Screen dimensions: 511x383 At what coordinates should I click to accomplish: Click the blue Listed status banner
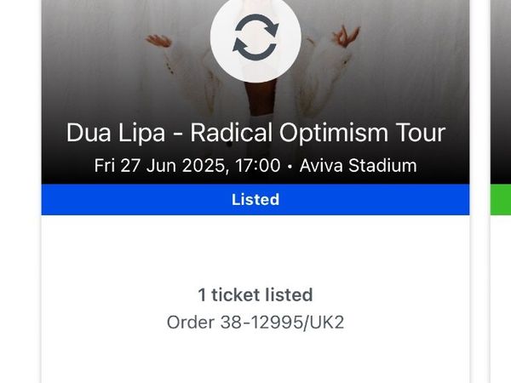(255, 199)
